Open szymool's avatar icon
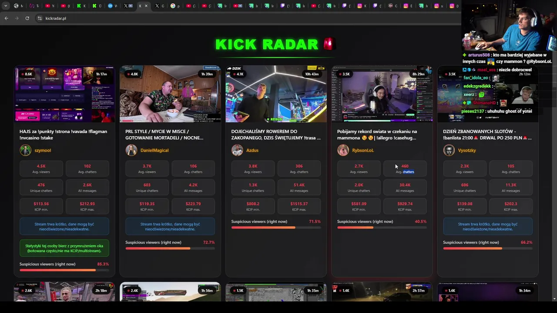 point(25,150)
